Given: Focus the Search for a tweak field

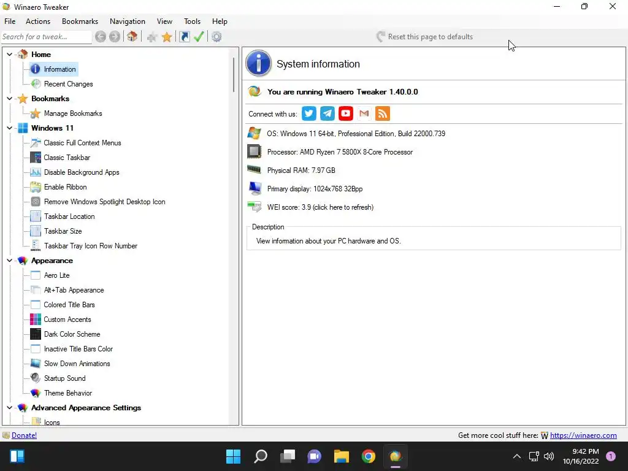Looking at the screenshot, I should (47, 37).
